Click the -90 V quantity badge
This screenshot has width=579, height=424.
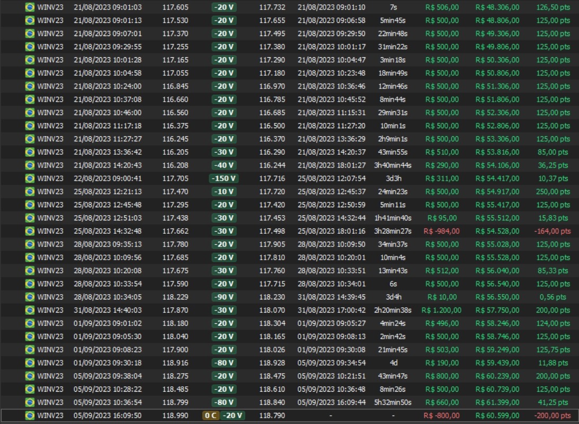pyautogui.click(x=224, y=297)
